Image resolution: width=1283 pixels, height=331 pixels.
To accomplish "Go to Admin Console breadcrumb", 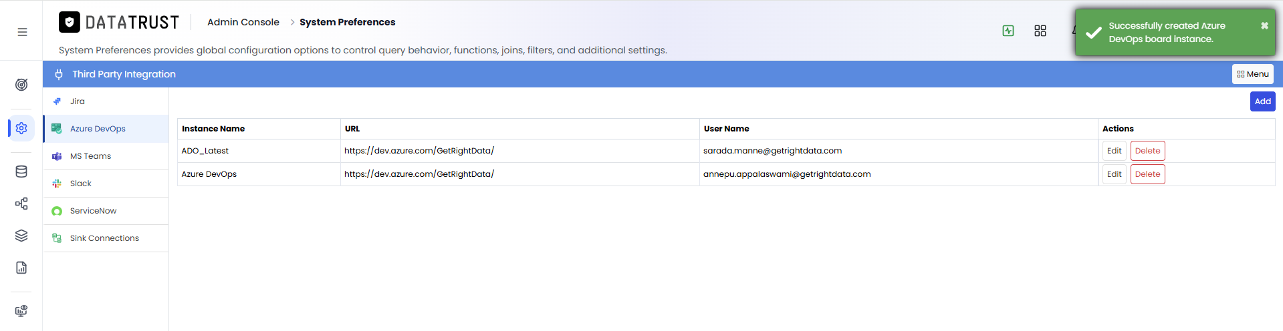I will coord(243,22).
